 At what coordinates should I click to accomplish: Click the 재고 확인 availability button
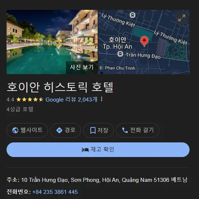98,150
